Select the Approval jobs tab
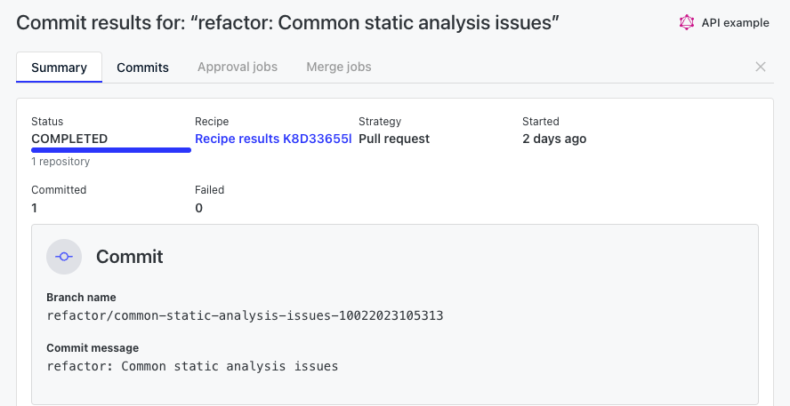Screen dimensions: 790x406 [x=238, y=67]
